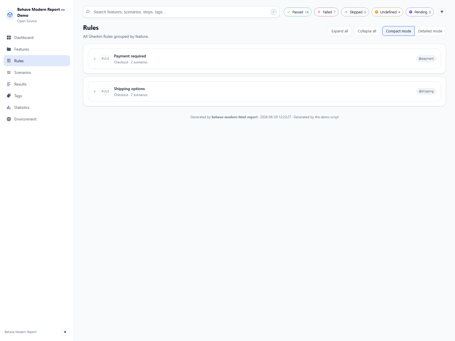The image size is (455, 341).
Task: Open the Dashboard grid icon
Action: click(9, 38)
